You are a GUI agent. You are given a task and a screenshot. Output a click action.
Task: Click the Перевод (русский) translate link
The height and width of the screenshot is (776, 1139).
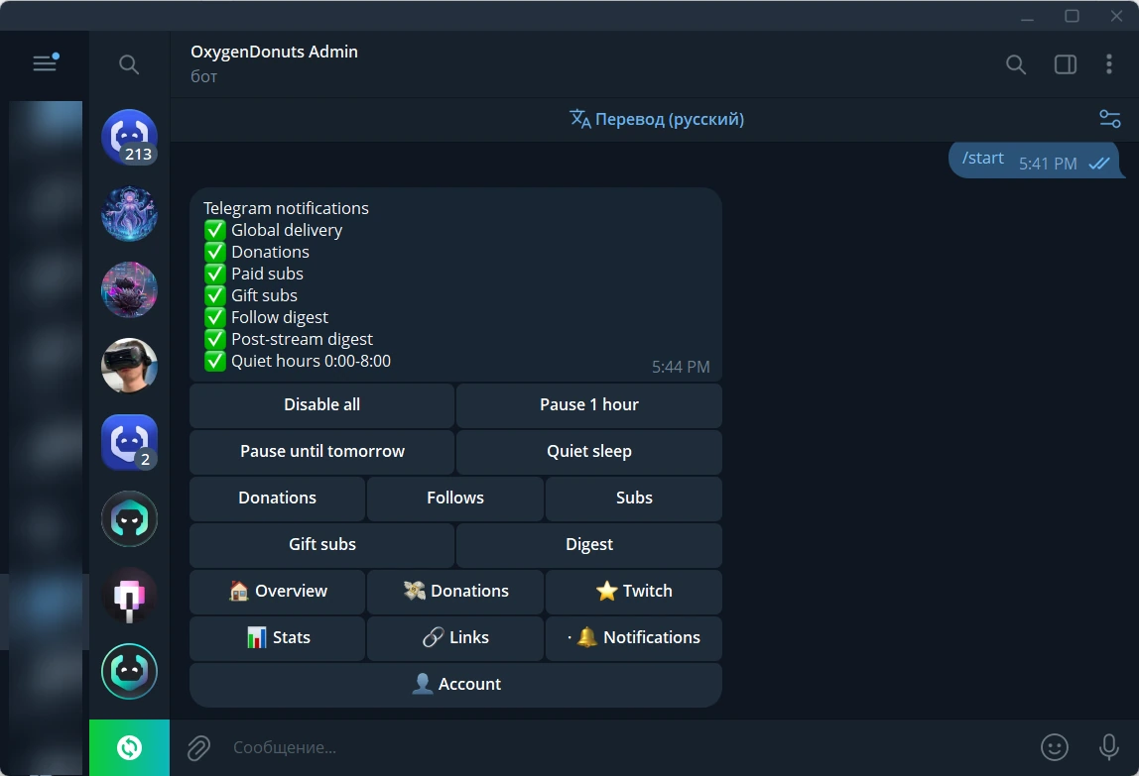coord(669,119)
